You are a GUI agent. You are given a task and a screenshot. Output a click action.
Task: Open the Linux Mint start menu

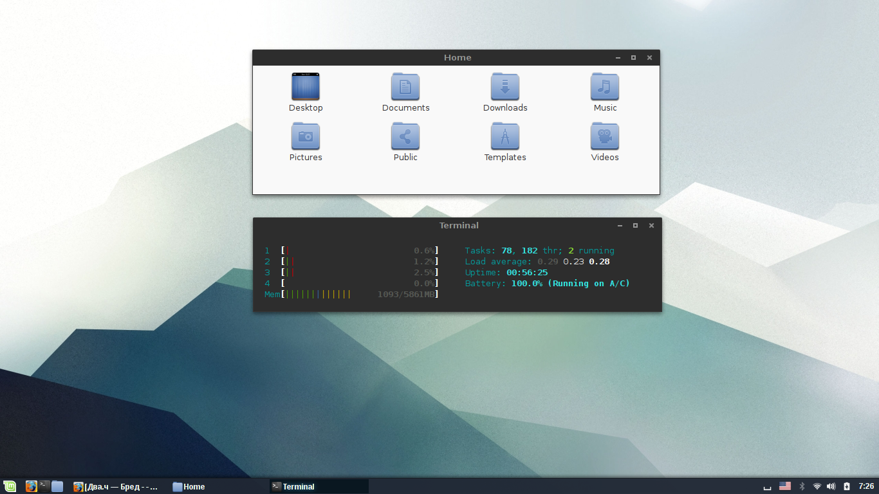[x=10, y=486]
